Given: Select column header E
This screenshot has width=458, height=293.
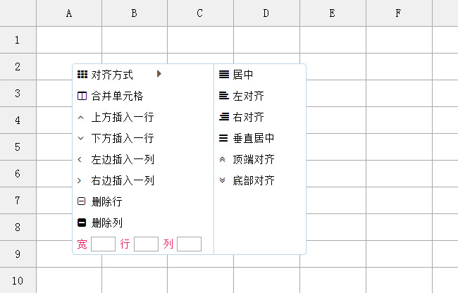Looking at the screenshot, I should point(332,13).
